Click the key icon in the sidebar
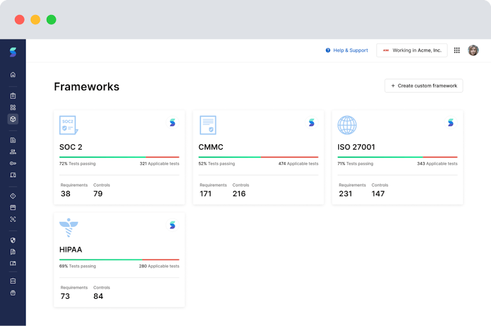 point(13,163)
